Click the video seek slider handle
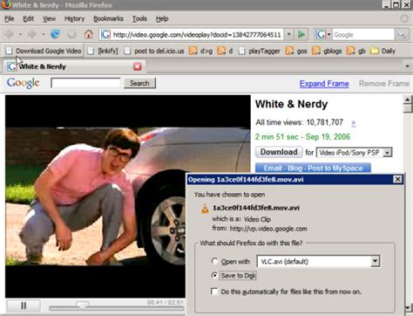The height and width of the screenshot is (316, 413). click(83, 305)
